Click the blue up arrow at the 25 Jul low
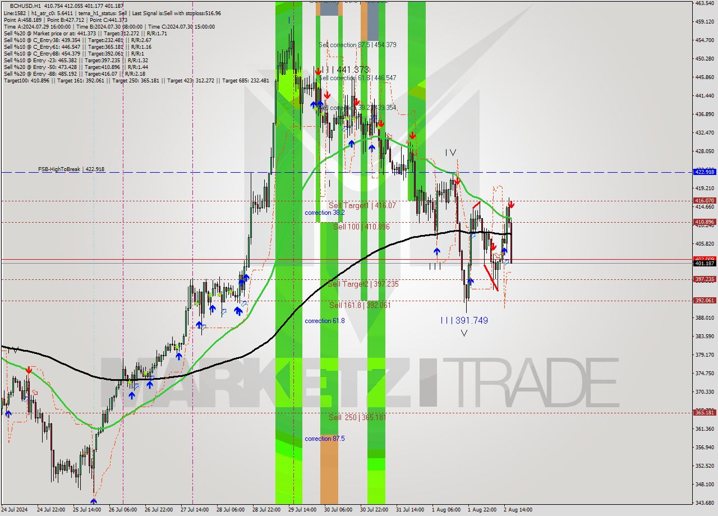Viewport: 718px width, 516px height. click(93, 501)
